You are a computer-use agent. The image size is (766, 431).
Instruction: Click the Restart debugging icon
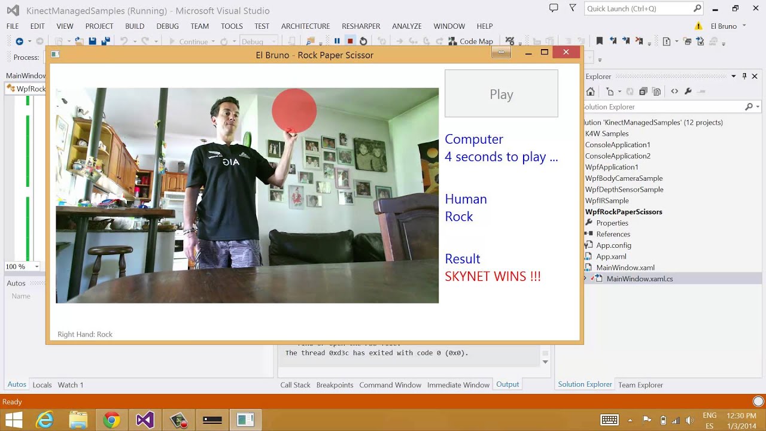point(363,41)
